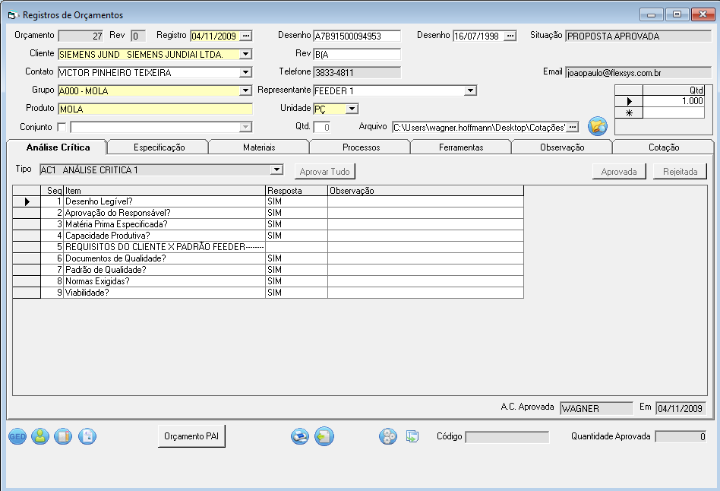720x491 pixels.
Task: Expand the Tipo análise crítica dropdown
Action: point(276,169)
